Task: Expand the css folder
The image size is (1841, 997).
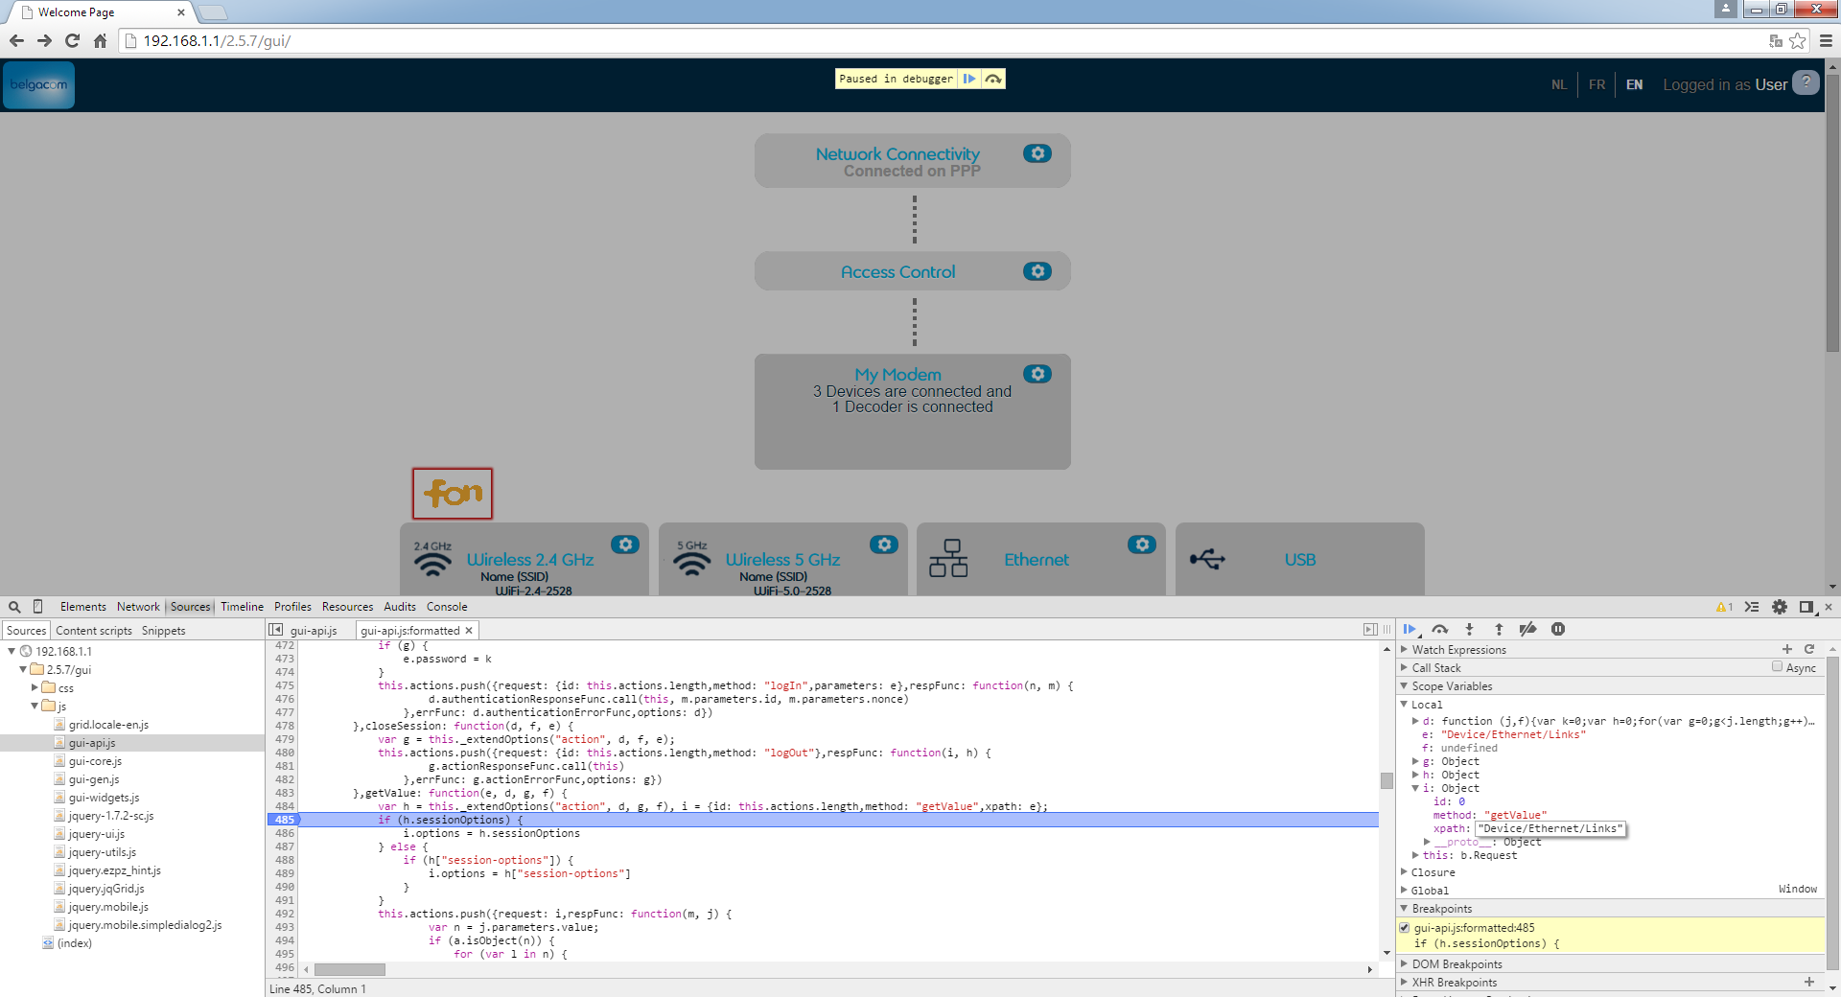Action: 35,688
